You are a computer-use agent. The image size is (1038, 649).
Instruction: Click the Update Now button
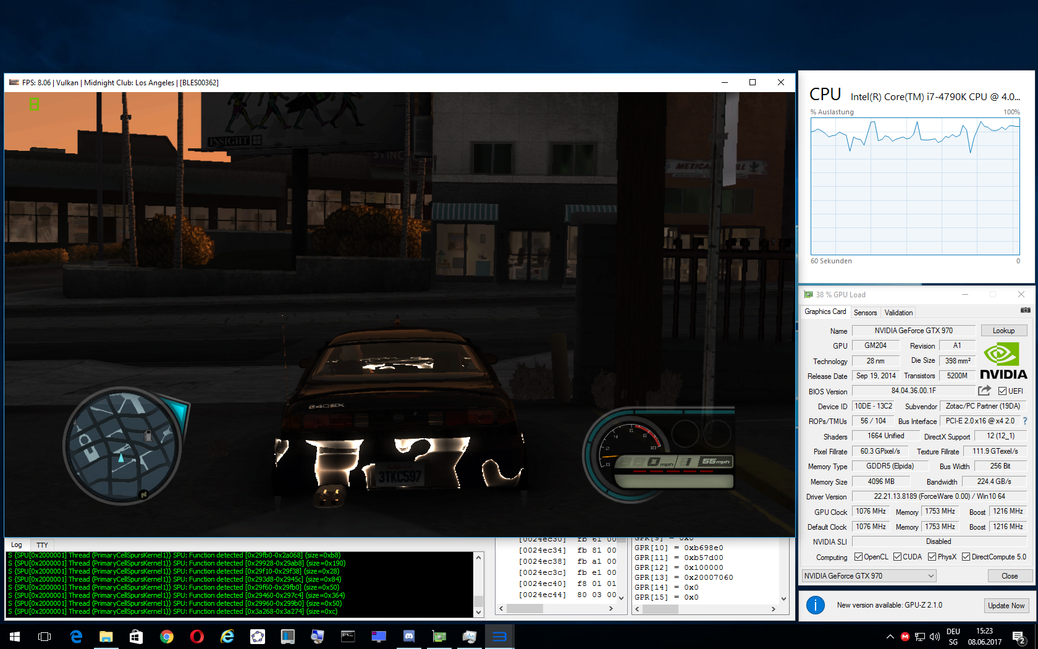[x=1006, y=605]
